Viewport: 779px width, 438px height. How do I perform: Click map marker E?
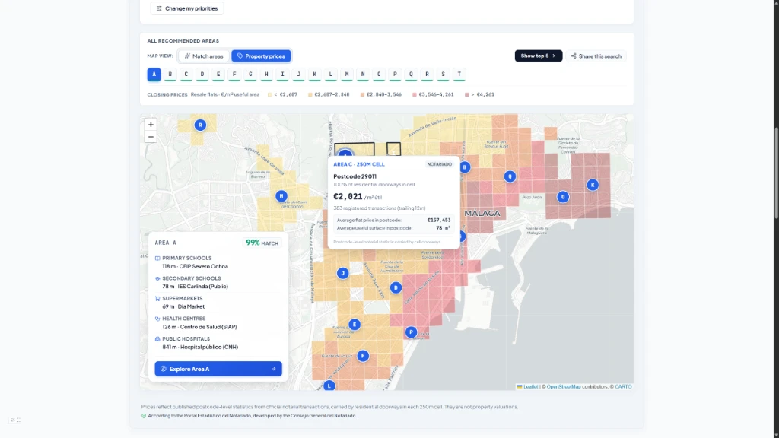pyautogui.click(x=355, y=325)
